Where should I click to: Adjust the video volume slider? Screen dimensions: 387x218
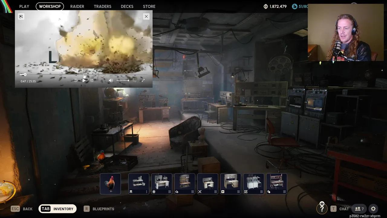(123, 80)
